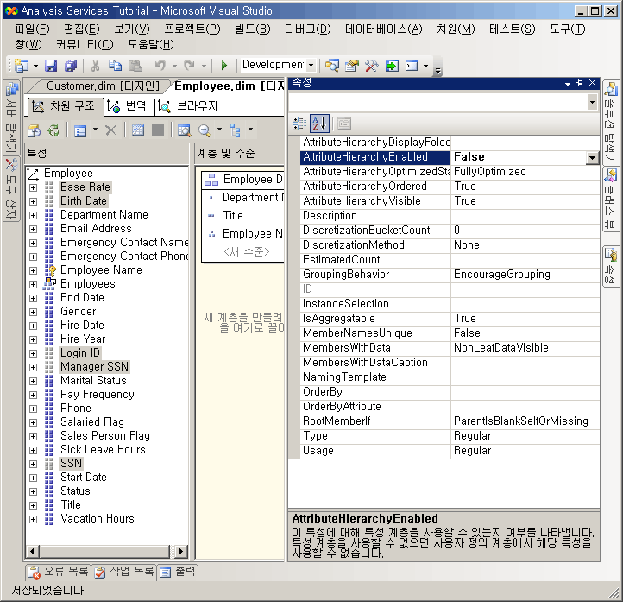Open the 도움말(H) menu
Screen dimensions: 623x602
point(151,45)
